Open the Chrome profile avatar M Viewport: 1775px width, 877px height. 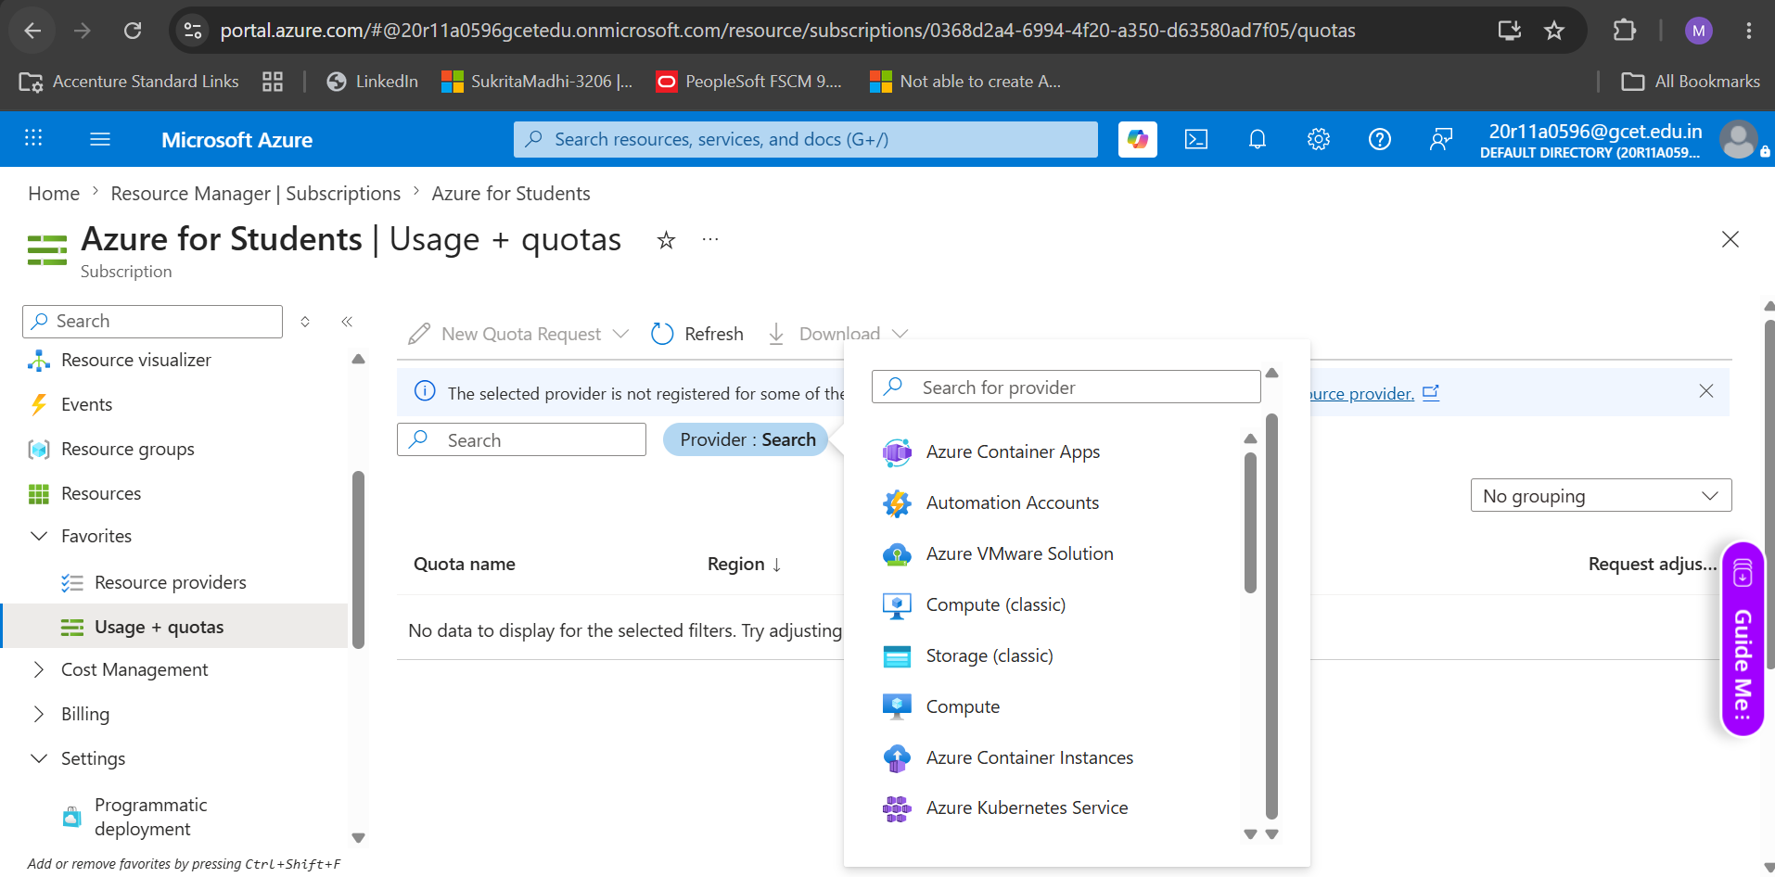click(x=1699, y=31)
